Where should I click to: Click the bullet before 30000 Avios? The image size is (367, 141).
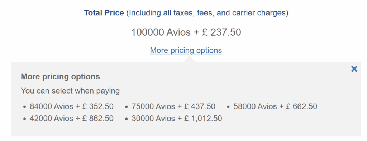[x=127, y=119]
